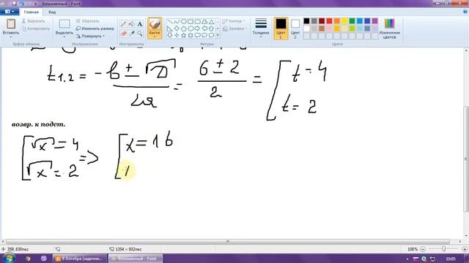Screen dimensions: 469x263
Task: Choose the four-point star shape
Action: pos(177,36)
